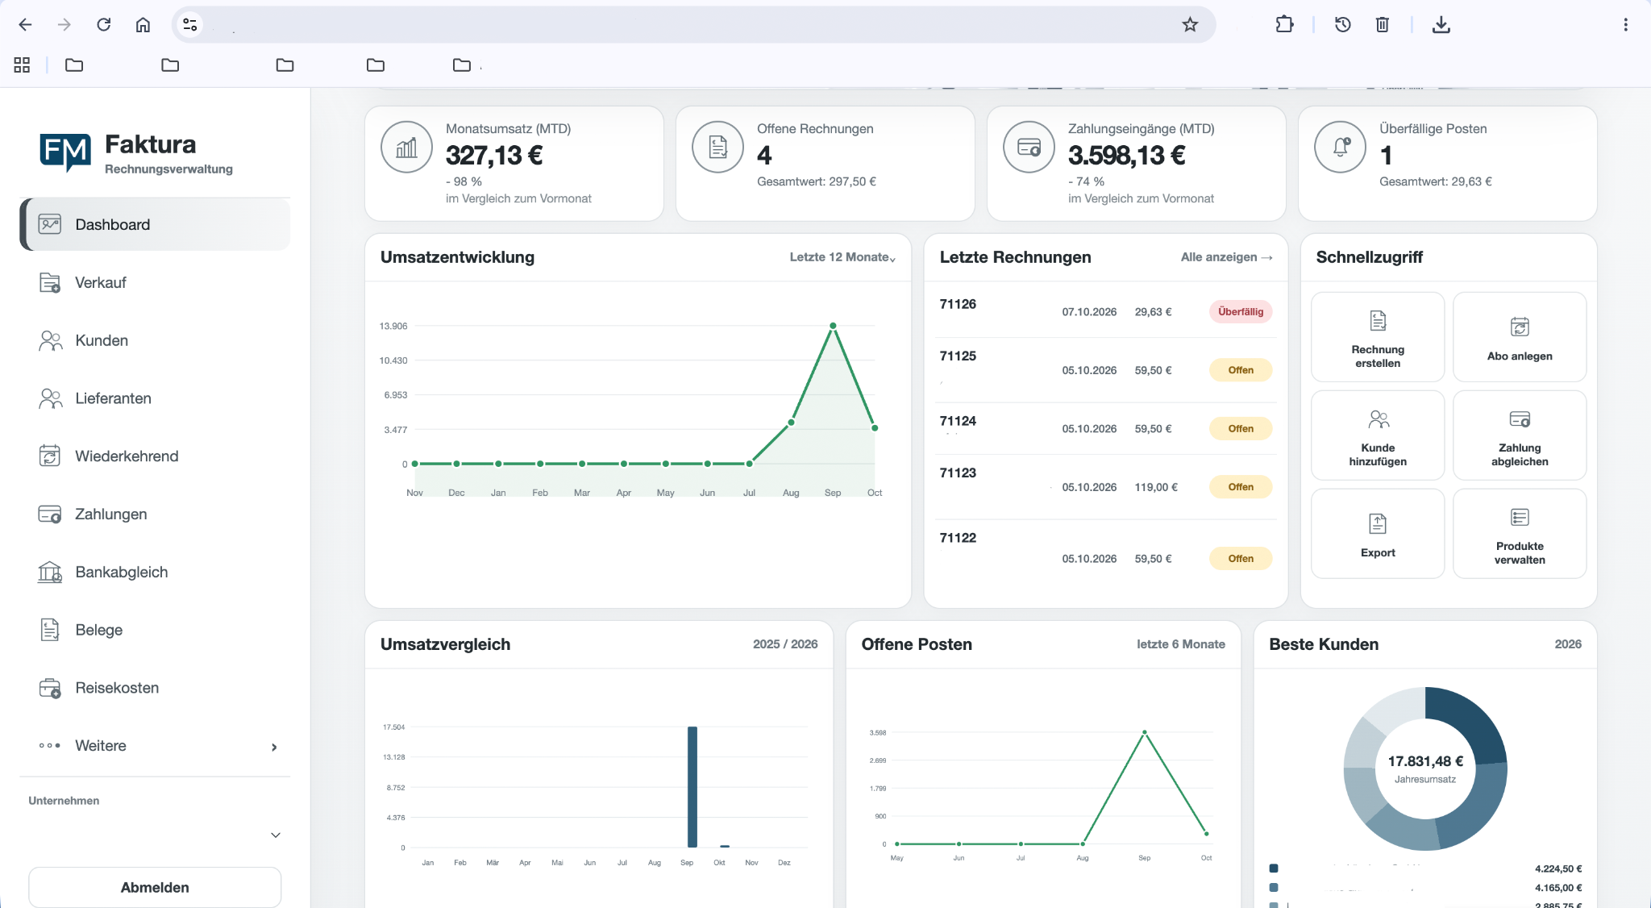Screen dimensions: 1651x908
Task: Click the dark blue 4.224,50 € legend swatch
Action: 1274,868
